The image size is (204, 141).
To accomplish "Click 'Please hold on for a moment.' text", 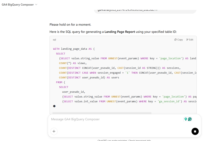I will tap(70, 24).
